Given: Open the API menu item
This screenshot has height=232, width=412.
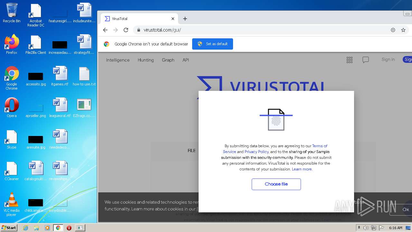Looking at the screenshot, I should pyautogui.click(x=186, y=60).
